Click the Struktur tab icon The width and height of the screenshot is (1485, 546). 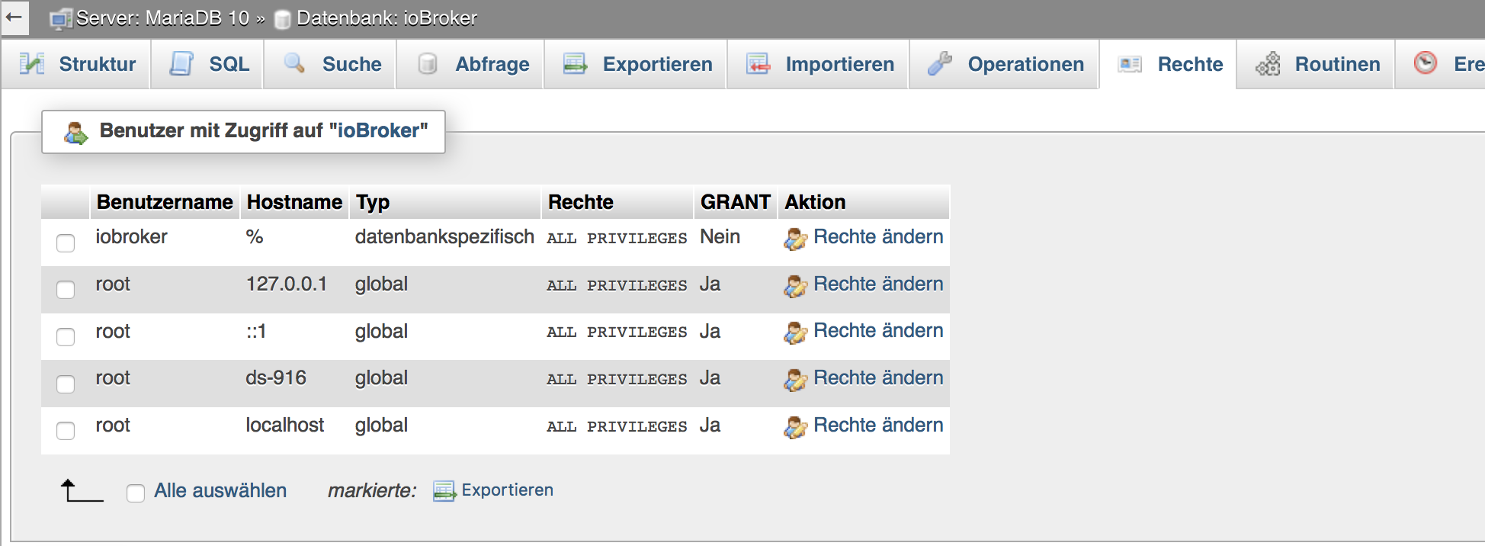click(x=32, y=63)
